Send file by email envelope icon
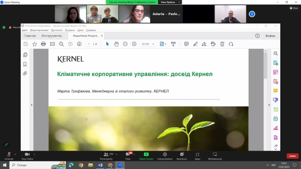This screenshot has width=301, height=169. 52,44
